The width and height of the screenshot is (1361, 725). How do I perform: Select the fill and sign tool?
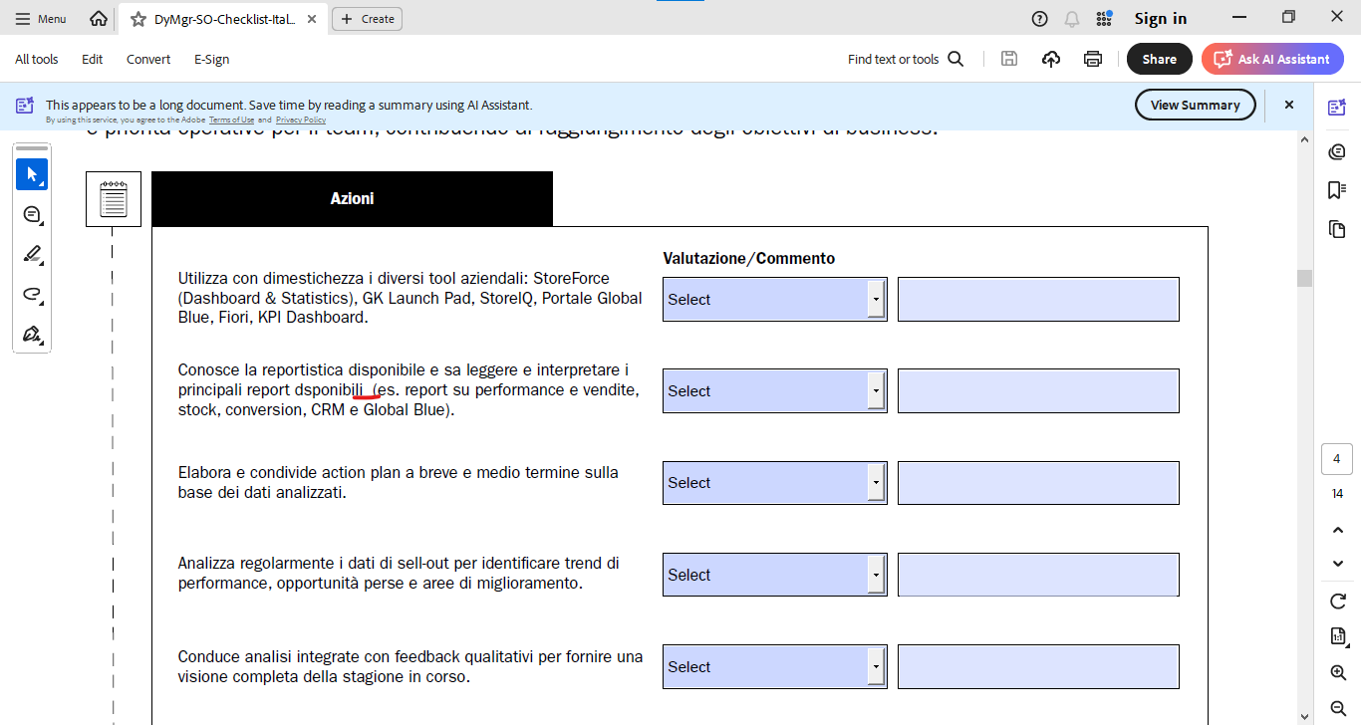(x=31, y=334)
